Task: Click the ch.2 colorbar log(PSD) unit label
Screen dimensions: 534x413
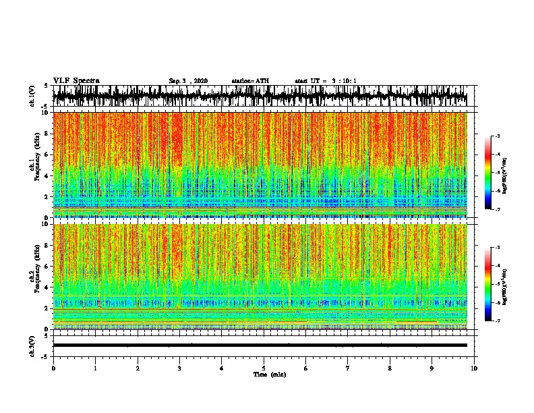Action: [505, 287]
